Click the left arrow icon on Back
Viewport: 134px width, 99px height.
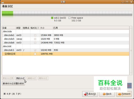[x=104, y=94]
